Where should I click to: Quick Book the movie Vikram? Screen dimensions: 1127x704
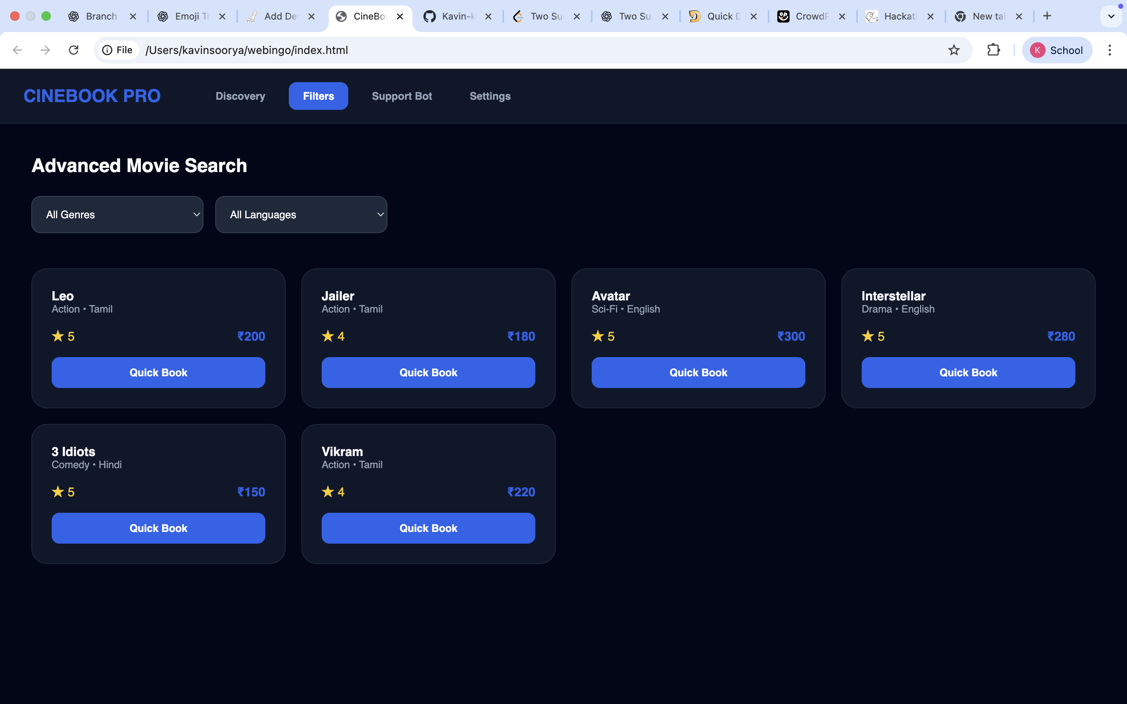[428, 528]
